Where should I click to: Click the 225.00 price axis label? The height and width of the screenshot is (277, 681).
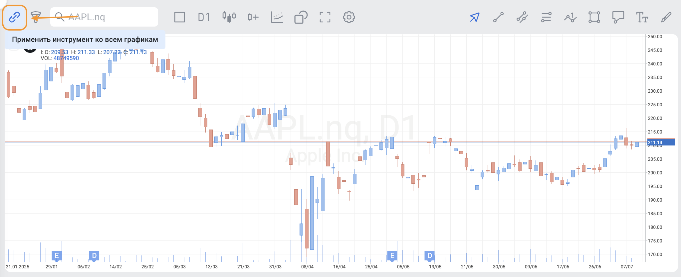655,105
